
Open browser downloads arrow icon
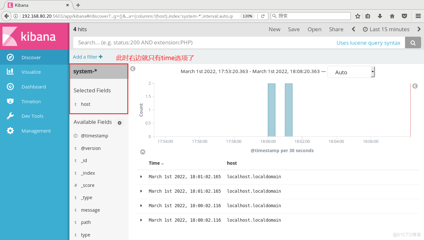click(380, 16)
